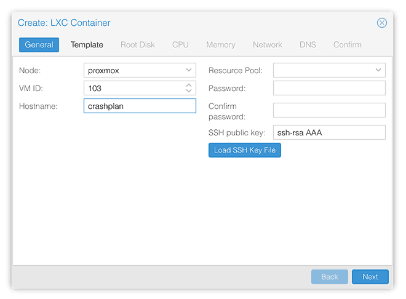Jump to the Confirm tab
The width and height of the screenshot is (406, 299).
tap(347, 45)
